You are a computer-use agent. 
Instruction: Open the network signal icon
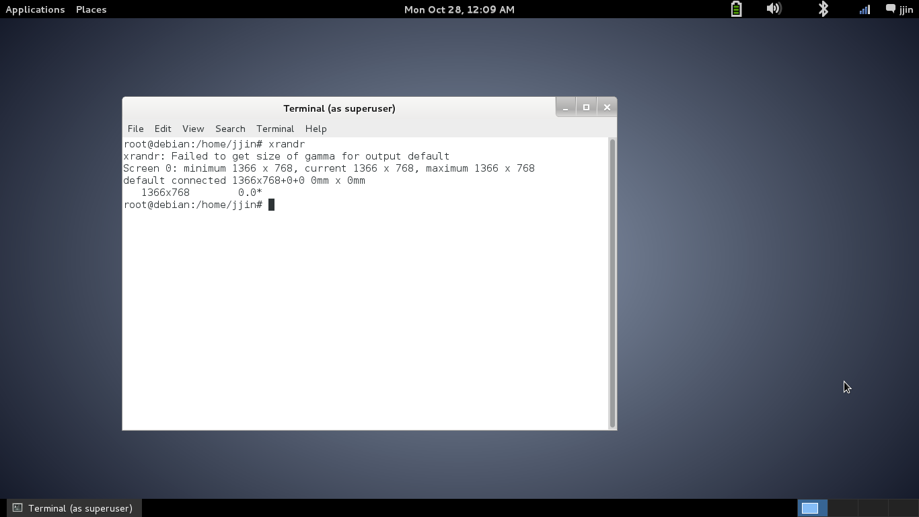(x=865, y=9)
